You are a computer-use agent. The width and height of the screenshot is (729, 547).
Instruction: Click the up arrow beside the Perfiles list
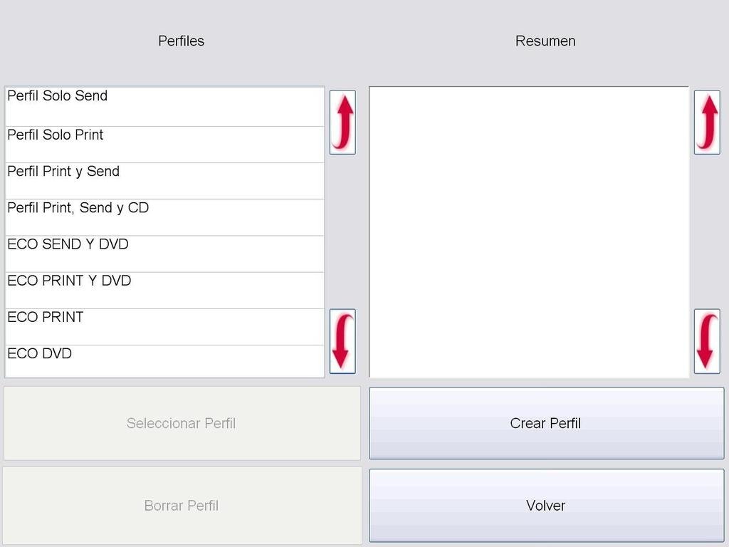click(x=342, y=123)
